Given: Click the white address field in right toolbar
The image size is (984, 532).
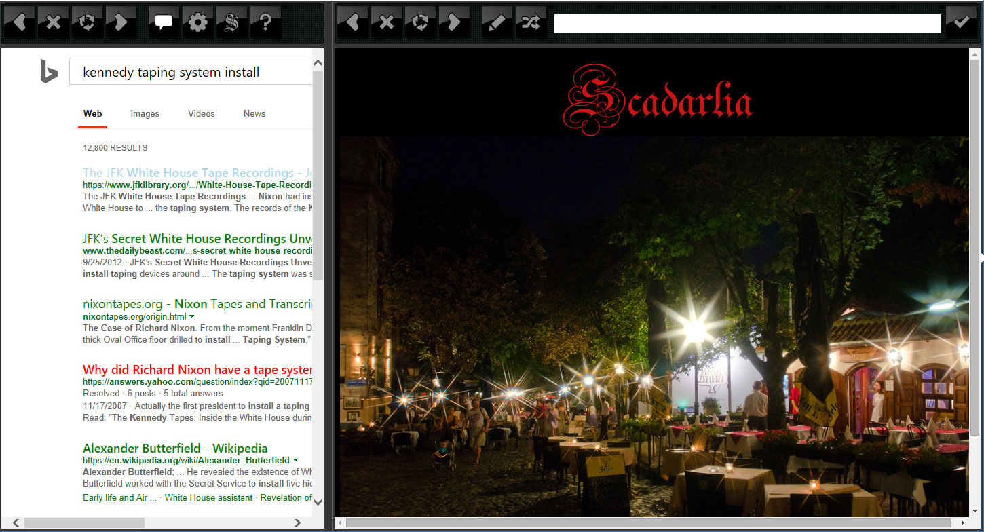Looking at the screenshot, I should (x=747, y=23).
